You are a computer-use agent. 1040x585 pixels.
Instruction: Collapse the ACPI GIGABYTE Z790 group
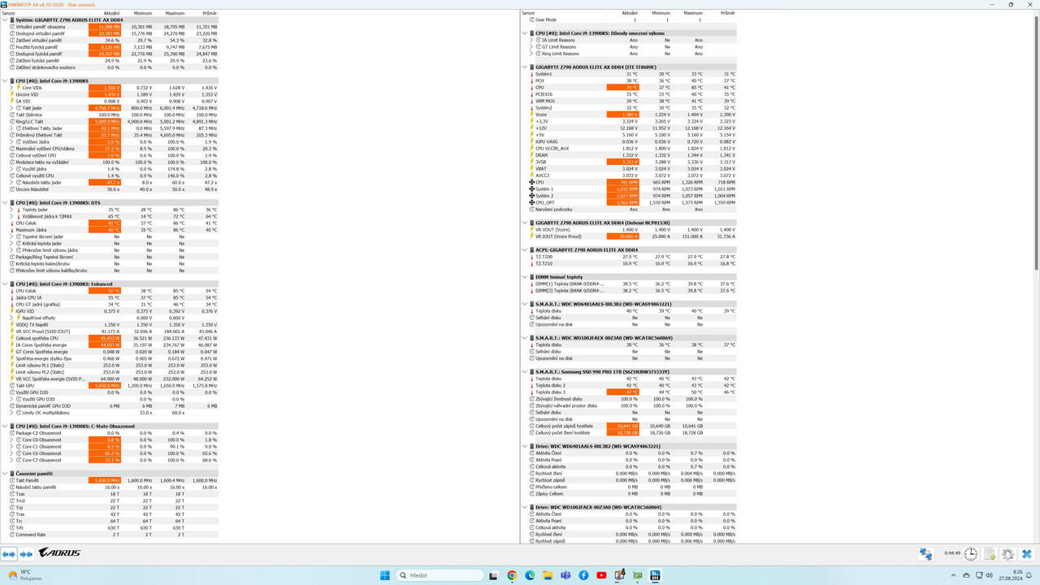pyautogui.click(x=525, y=250)
